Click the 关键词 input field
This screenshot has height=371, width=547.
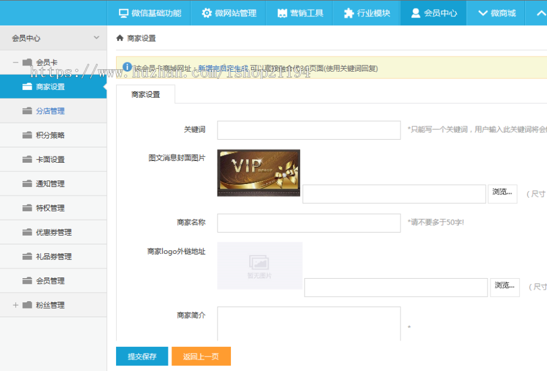(x=309, y=129)
